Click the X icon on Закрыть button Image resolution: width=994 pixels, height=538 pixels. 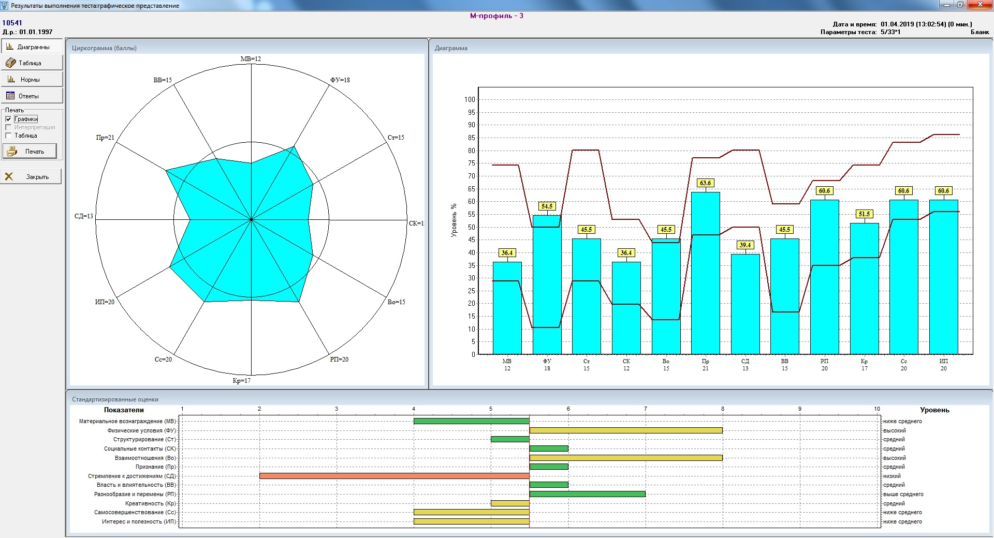pyautogui.click(x=9, y=177)
